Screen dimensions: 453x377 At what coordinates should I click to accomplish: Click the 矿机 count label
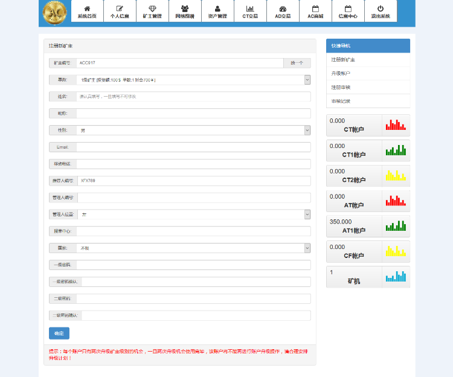click(354, 281)
